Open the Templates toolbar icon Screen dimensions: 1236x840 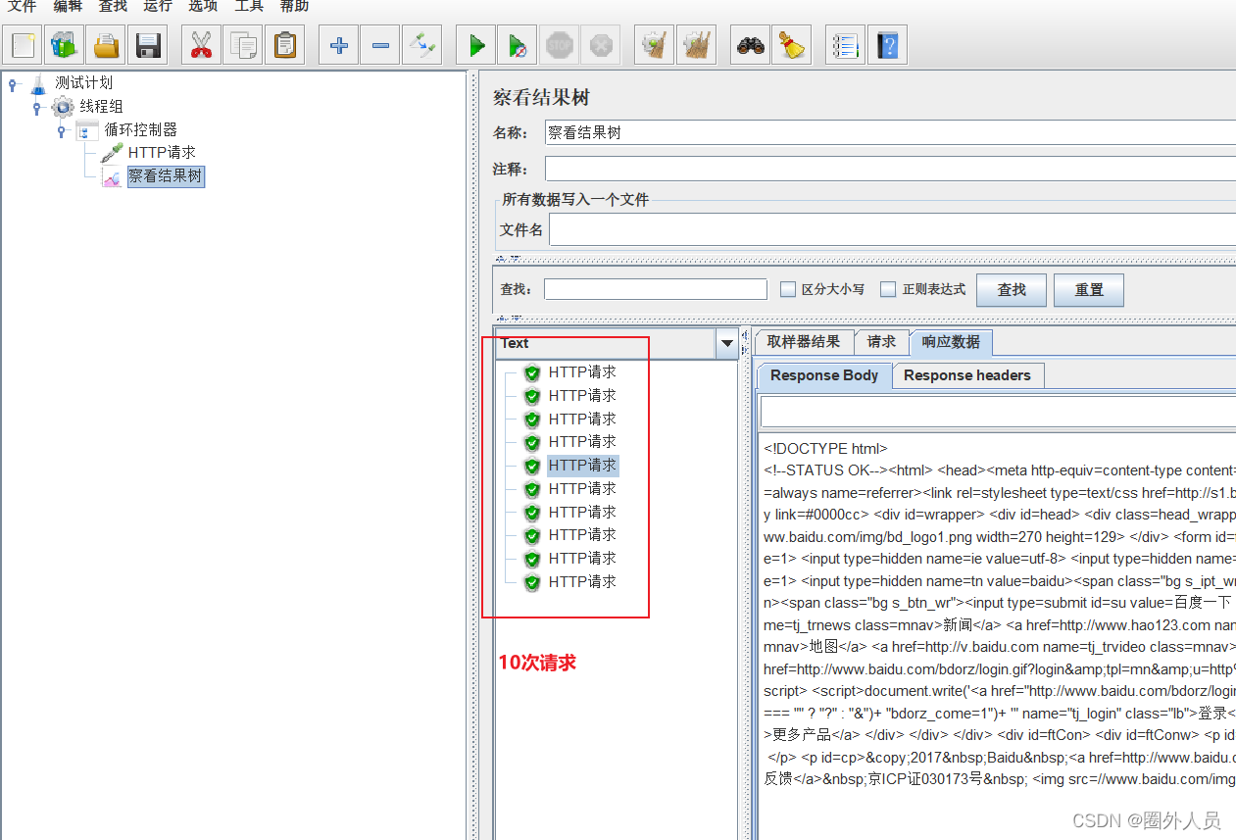64,45
